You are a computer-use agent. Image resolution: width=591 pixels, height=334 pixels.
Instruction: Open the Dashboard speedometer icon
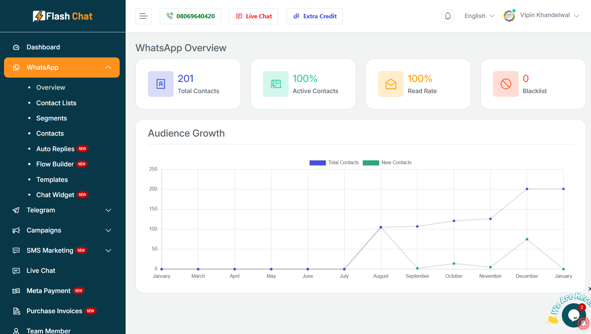coord(16,47)
